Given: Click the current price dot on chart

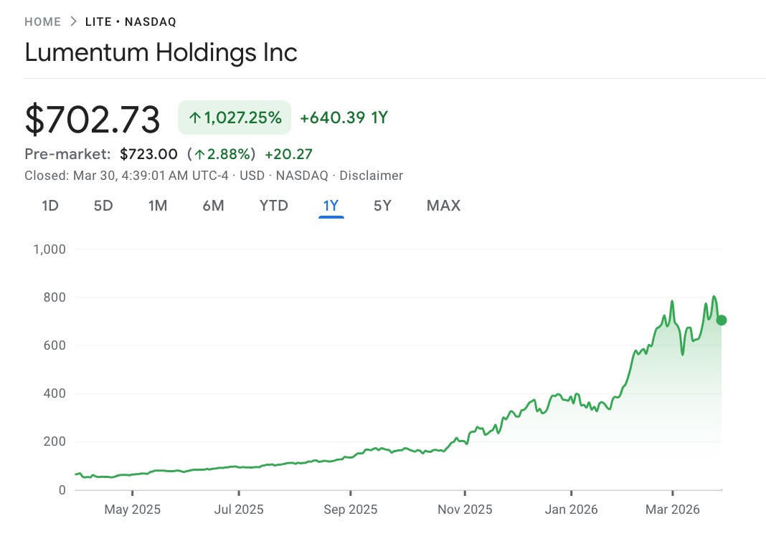Looking at the screenshot, I should [721, 320].
